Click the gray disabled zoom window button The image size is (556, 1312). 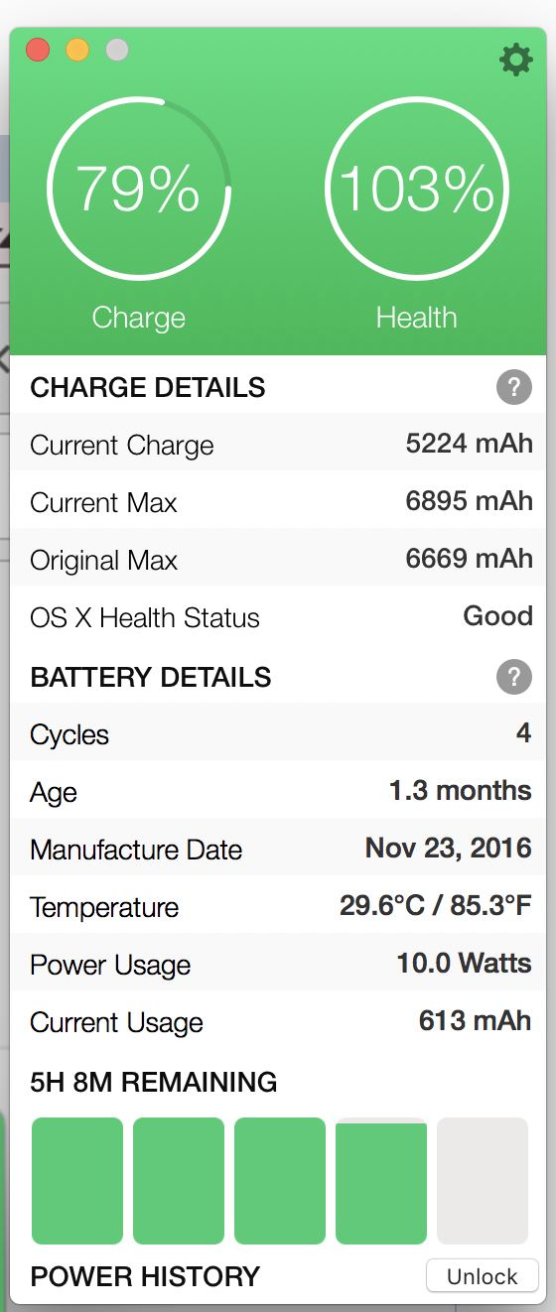[x=117, y=50]
